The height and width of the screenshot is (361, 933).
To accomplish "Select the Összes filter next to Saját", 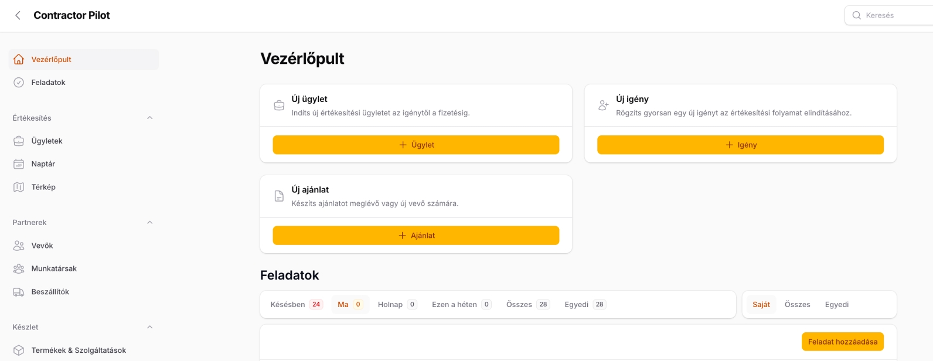I will [x=797, y=305].
